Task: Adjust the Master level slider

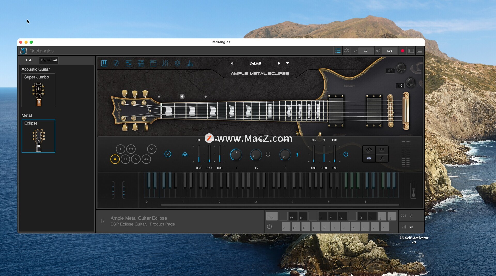Action: (220, 154)
